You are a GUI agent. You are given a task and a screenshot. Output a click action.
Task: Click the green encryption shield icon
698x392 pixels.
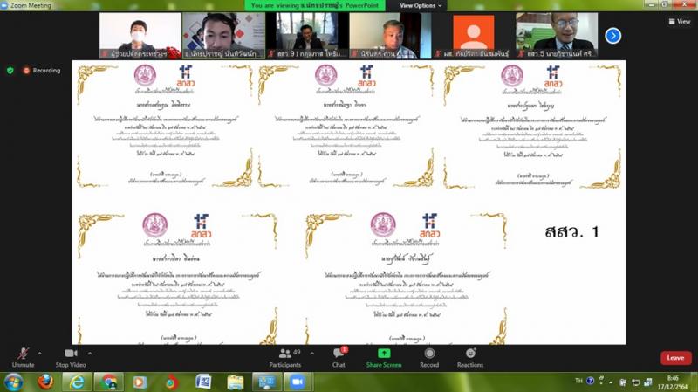(10, 71)
